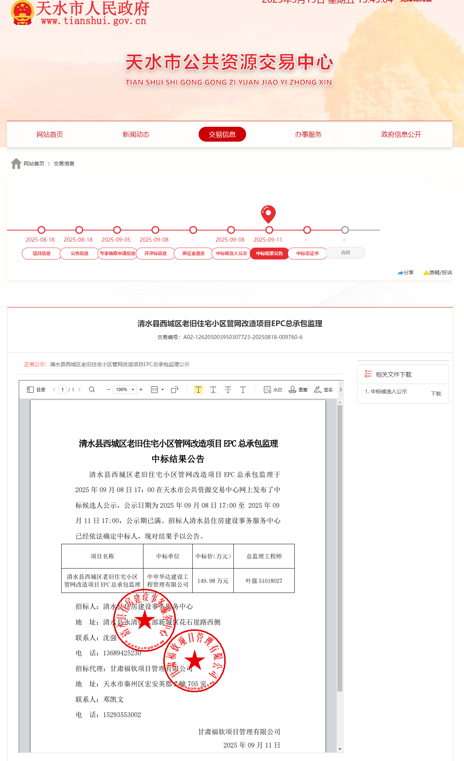464x761 pixels.
Task: Click the search magnifier in PDF toolbar
Action: [x=92, y=390]
